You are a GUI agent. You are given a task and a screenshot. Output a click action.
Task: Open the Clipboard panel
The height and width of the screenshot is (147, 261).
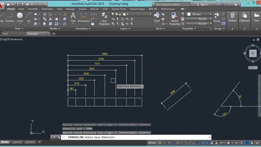tap(245, 17)
